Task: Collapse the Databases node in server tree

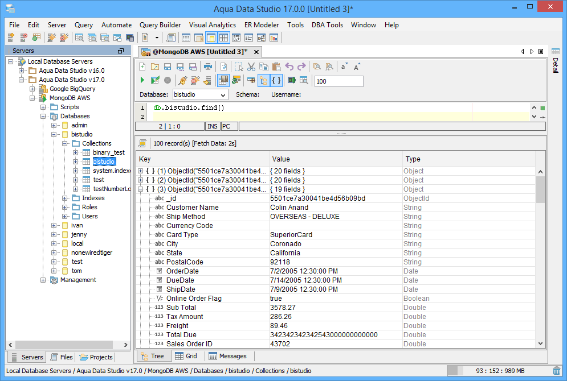Action: [43, 116]
